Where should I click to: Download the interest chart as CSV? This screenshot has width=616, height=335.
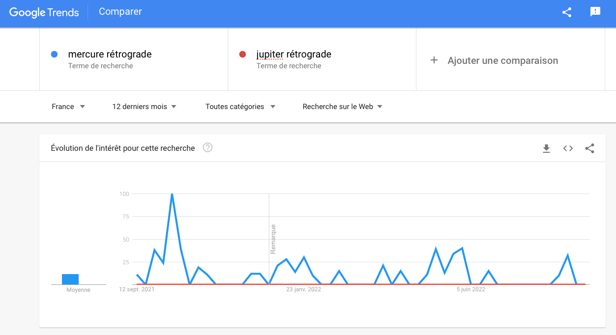click(x=546, y=148)
